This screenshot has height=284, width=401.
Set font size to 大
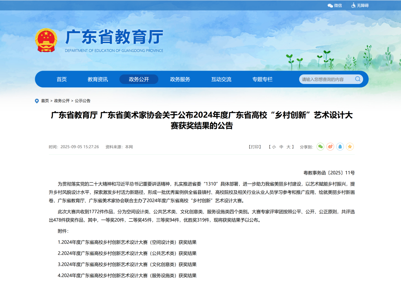click(x=289, y=147)
